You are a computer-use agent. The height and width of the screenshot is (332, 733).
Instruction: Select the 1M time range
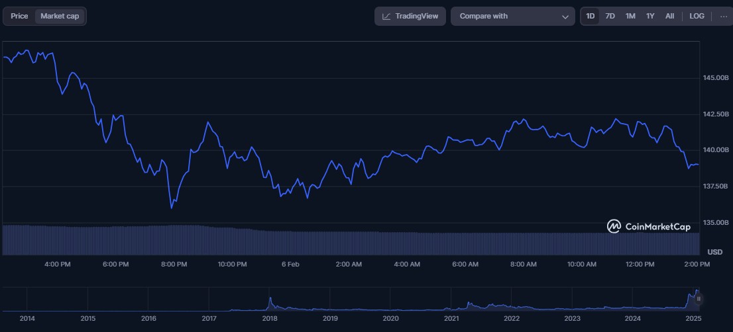click(x=630, y=16)
